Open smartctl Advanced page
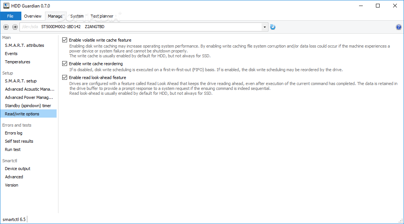Viewport: 404px width, 224px height. tap(14, 177)
